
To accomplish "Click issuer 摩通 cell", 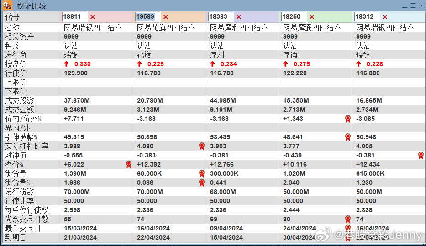I will (x=290, y=55).
